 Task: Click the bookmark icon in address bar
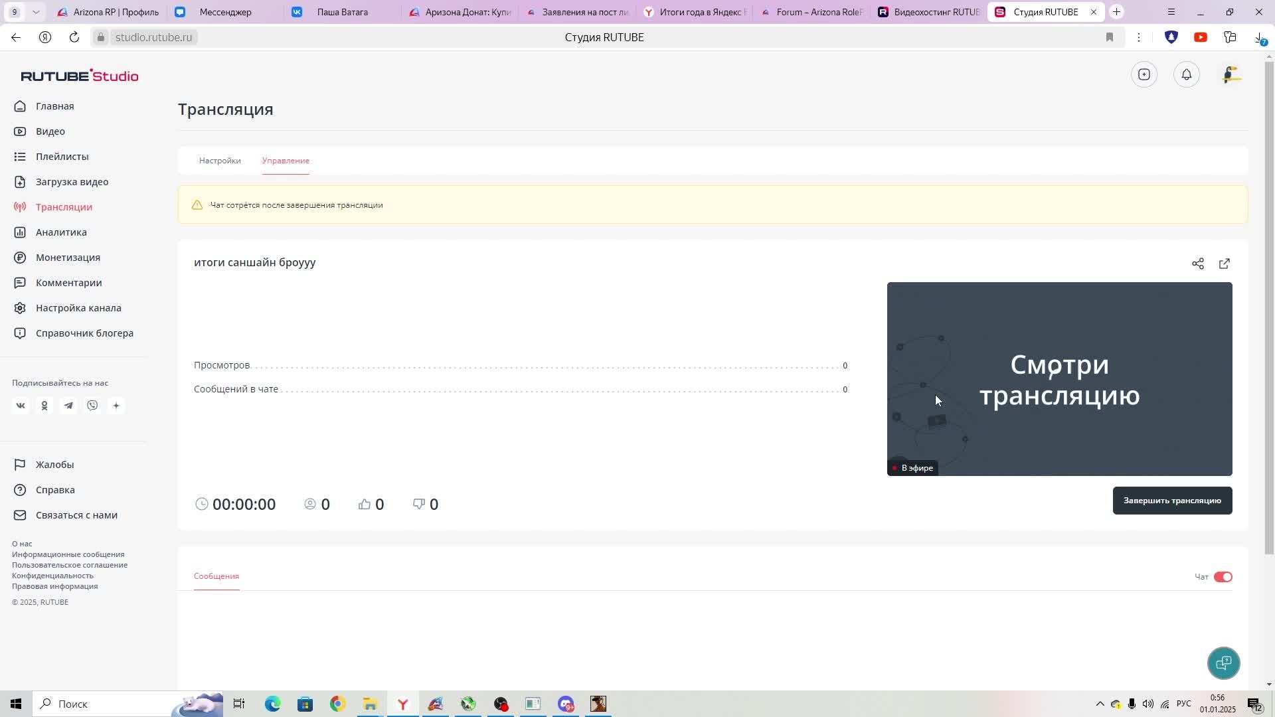[x=1109, y=37]
